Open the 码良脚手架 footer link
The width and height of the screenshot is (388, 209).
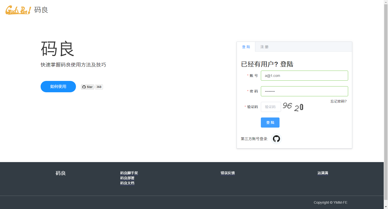pyautogui.click(x=129, y=173)
